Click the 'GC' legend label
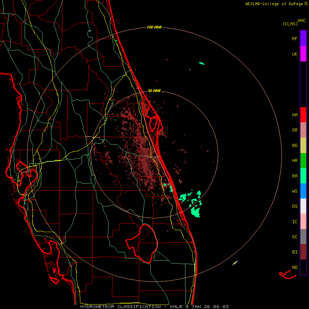This screenshot has height=309, width=309. (x=295, y=237)
